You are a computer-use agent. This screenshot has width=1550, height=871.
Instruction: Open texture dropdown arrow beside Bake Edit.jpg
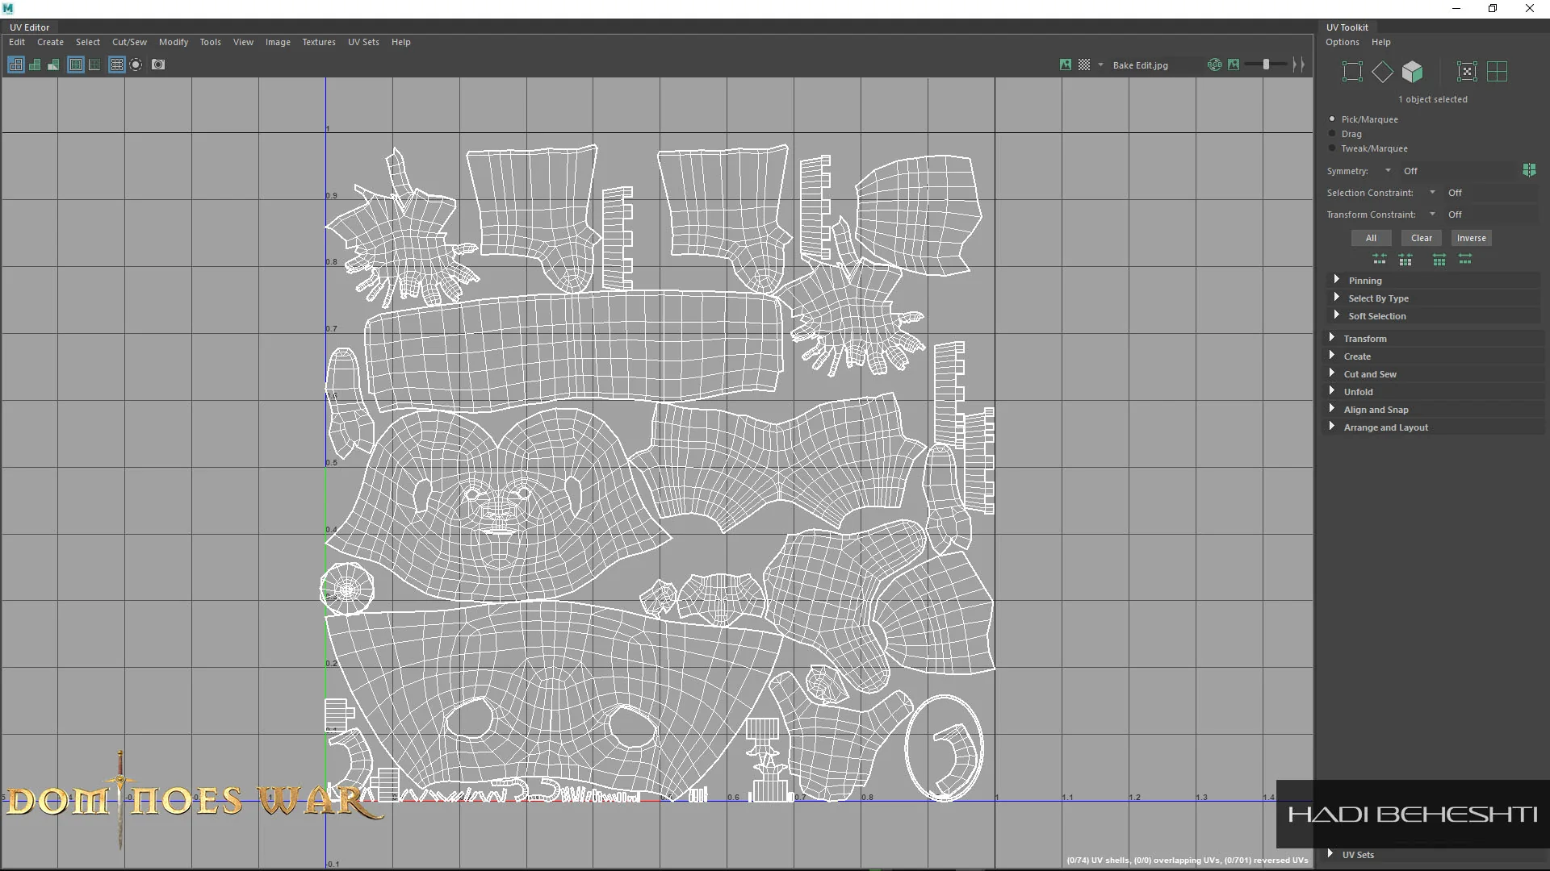click(x=1100, y=65)
